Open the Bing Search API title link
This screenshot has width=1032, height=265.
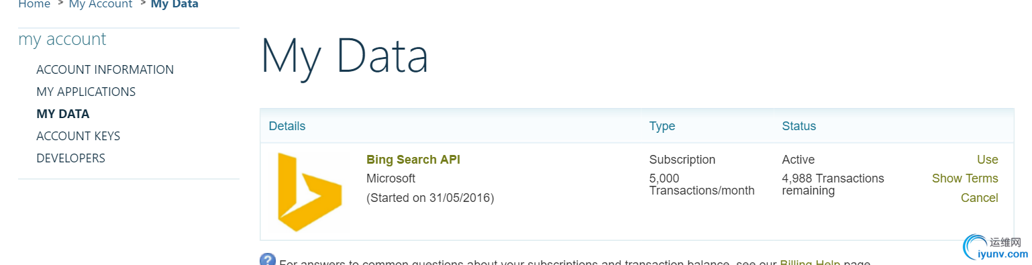coord(413,160)
